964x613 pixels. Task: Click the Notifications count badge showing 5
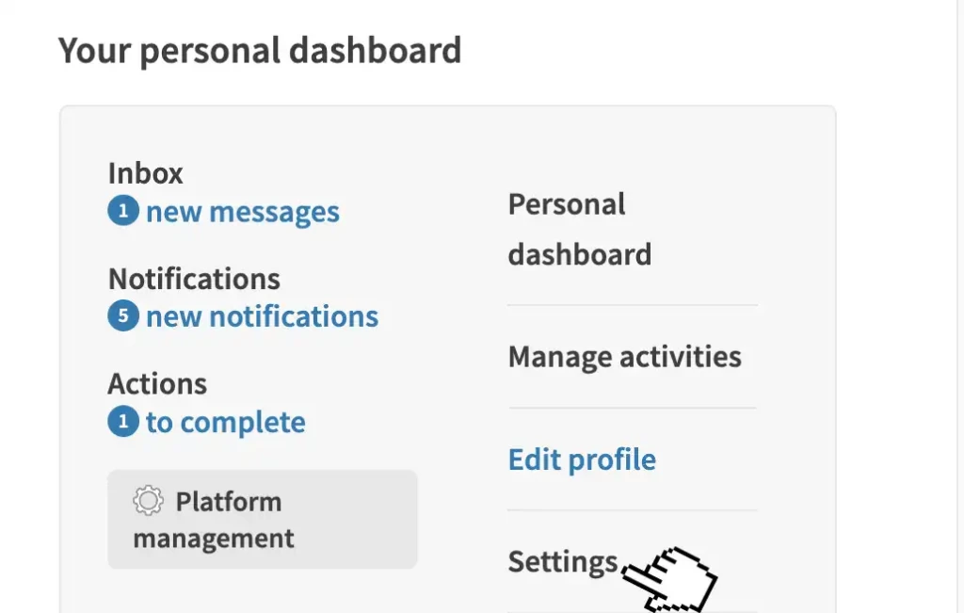122,317
